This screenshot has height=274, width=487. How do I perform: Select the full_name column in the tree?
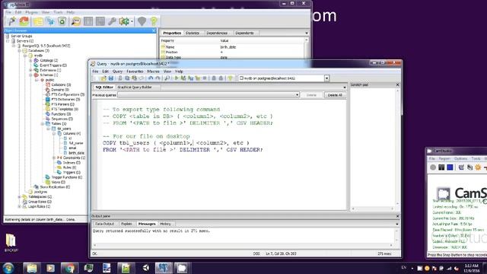[x=76, y=143]
